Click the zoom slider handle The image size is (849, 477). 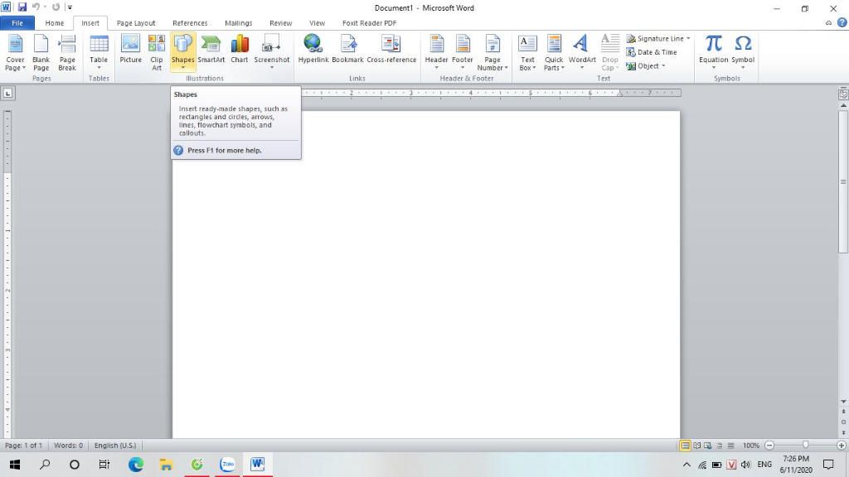[x=806, y=445]
